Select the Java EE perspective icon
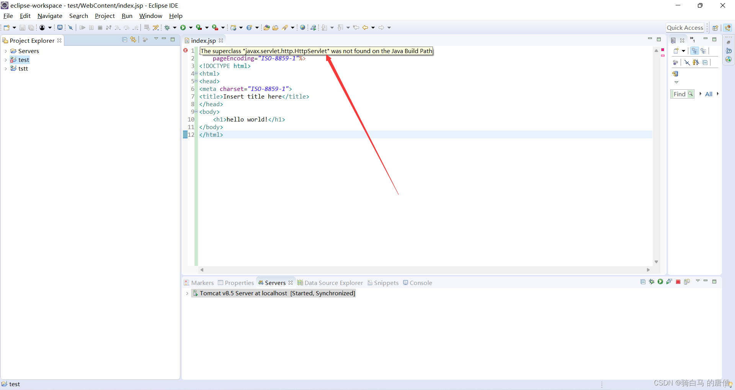Viewport: 735px width, 390px height. click(728, 28)
